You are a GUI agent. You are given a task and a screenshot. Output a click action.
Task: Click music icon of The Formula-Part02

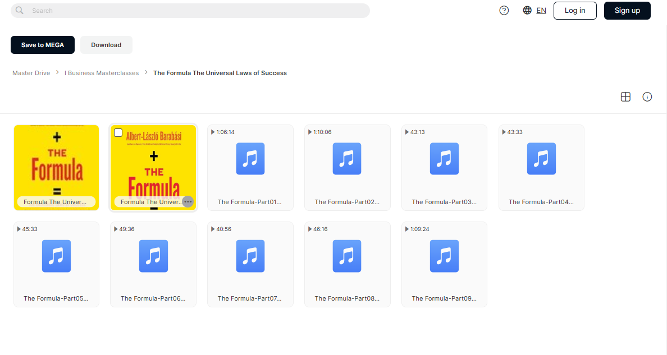(x=346, y=159)
